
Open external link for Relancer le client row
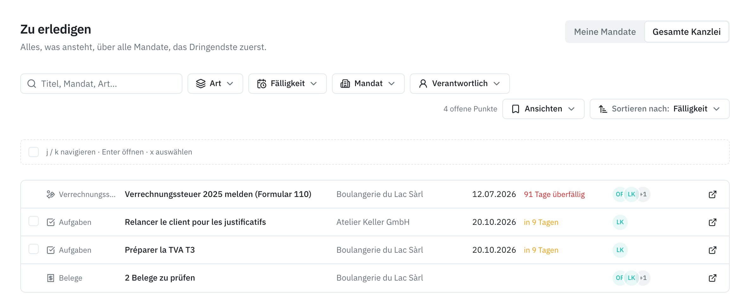(712, 222)
